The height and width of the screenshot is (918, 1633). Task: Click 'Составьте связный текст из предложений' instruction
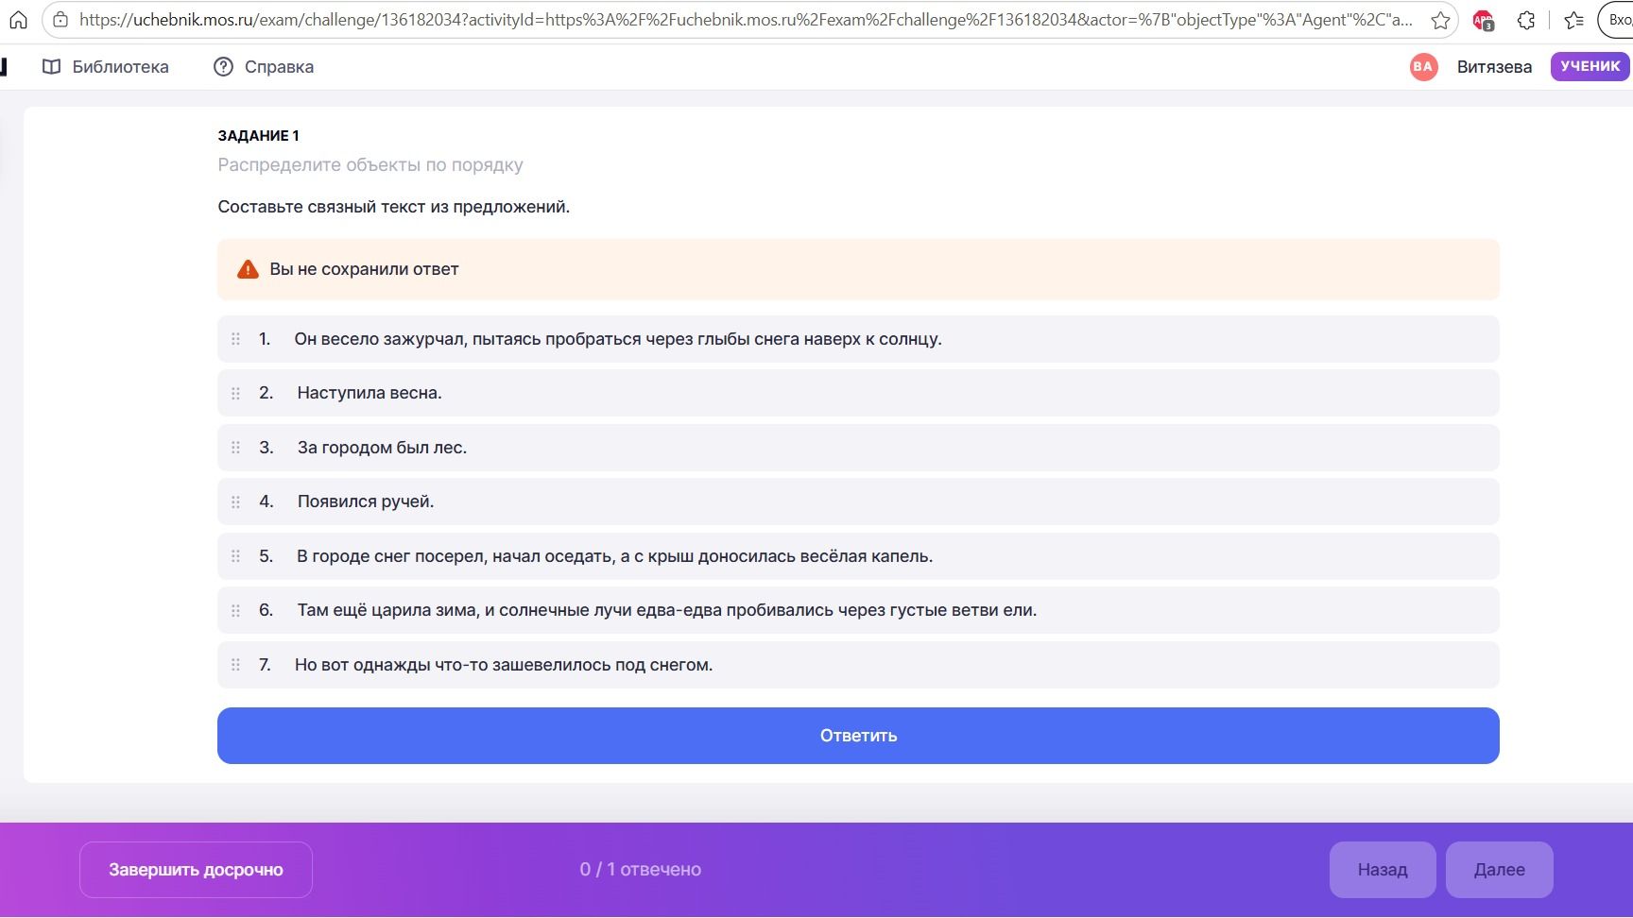tap(394, 207)
